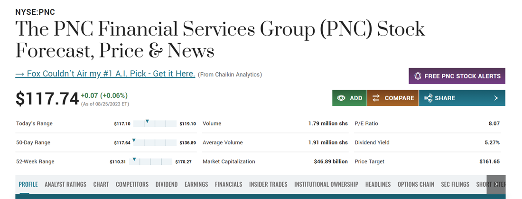Click the compare arrows icon

tap(376, 98)
